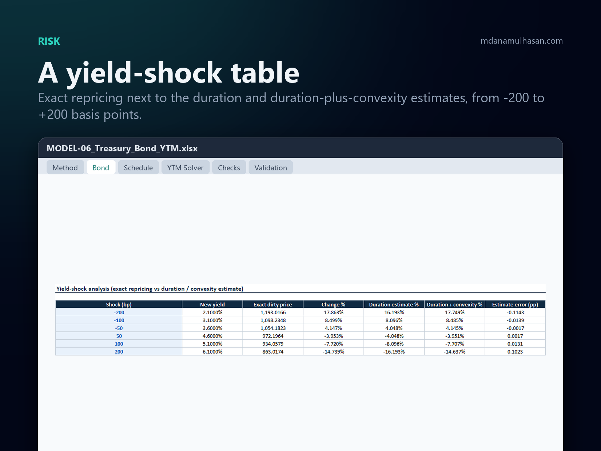This screenshot has width=601, height=451.
Task: Select the Change % column header
Action: pos(333,304)
